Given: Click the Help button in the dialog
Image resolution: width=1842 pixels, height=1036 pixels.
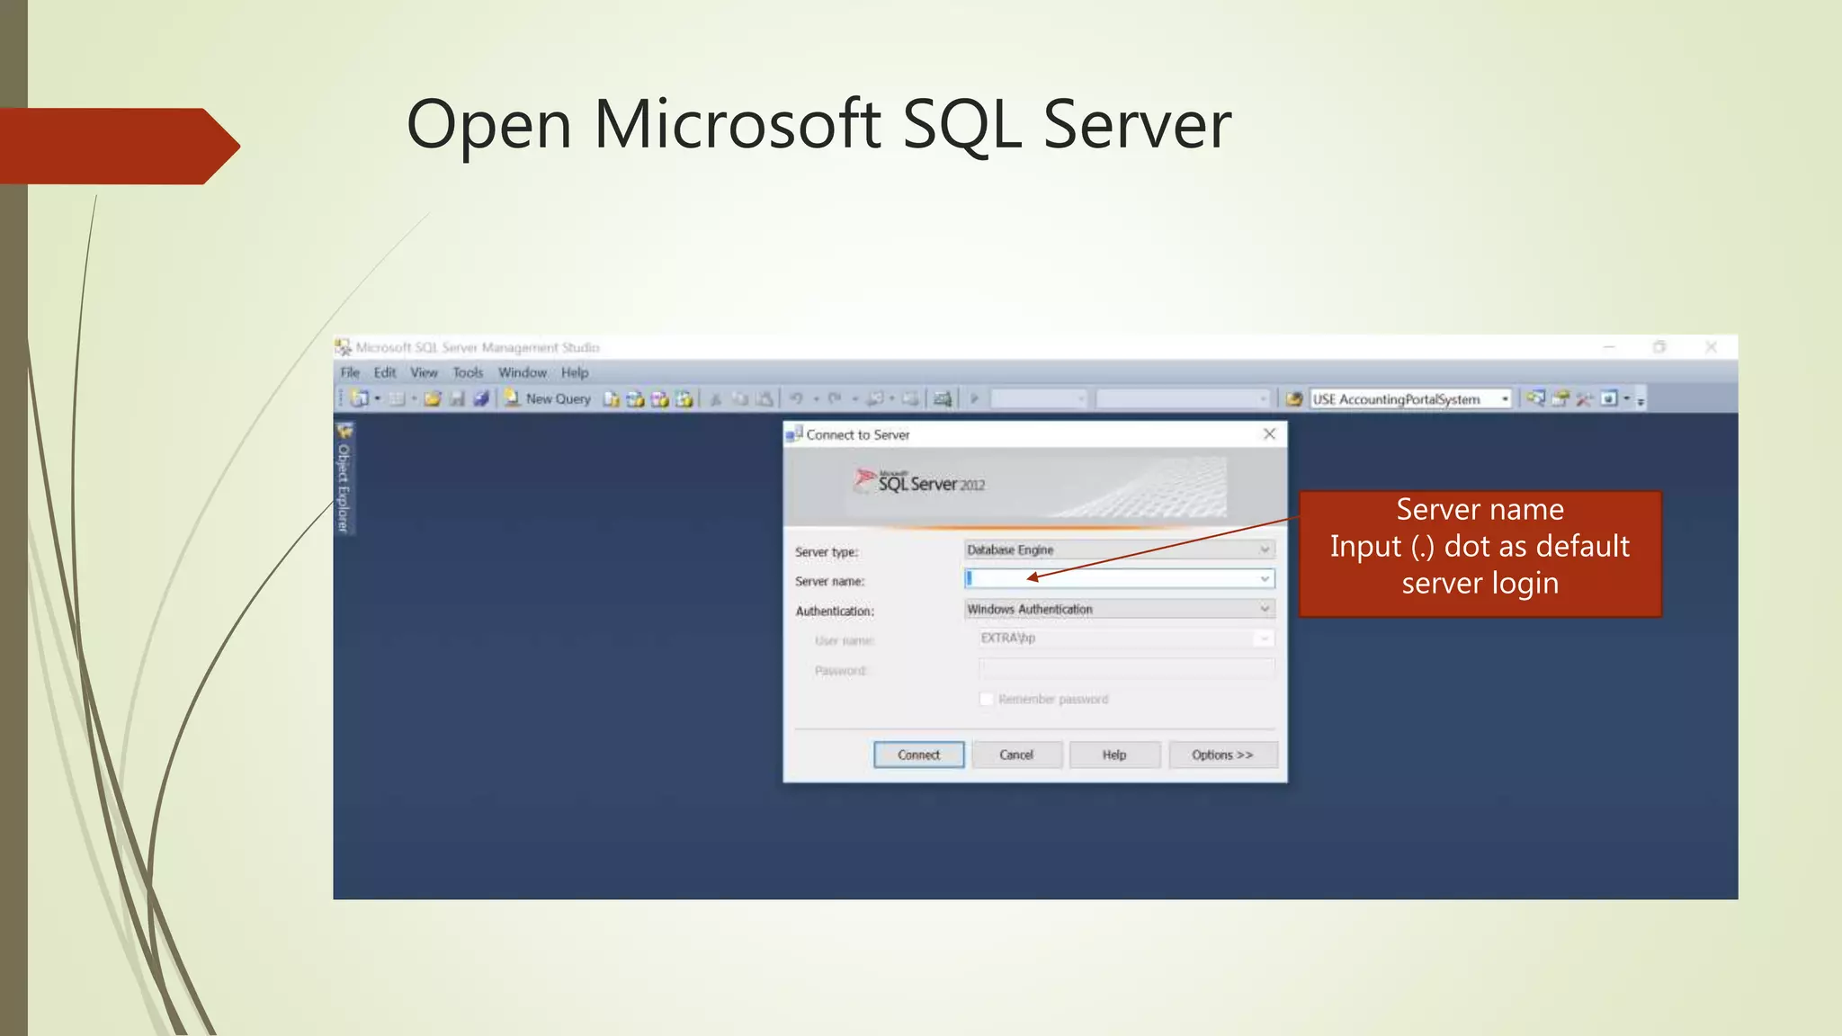Looking at the screenshot, I should (1114, 755).
